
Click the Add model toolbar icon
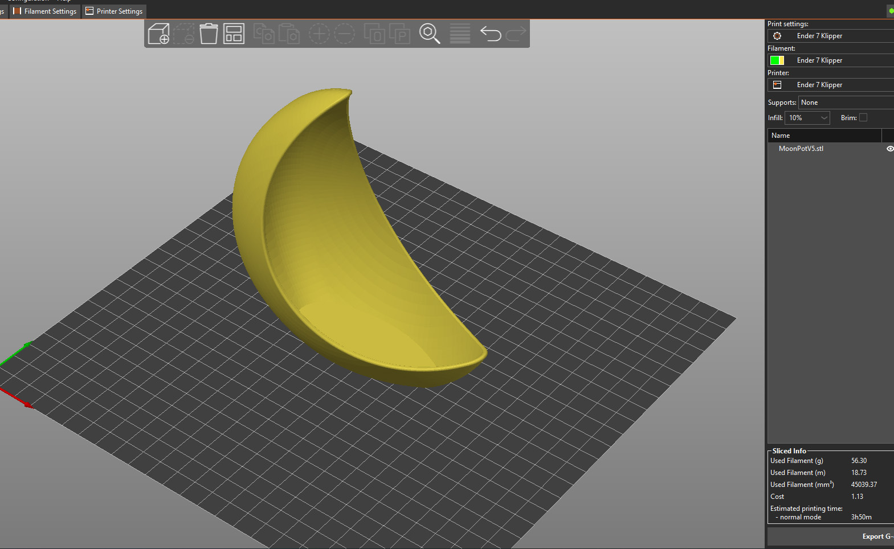coord(158,34)
